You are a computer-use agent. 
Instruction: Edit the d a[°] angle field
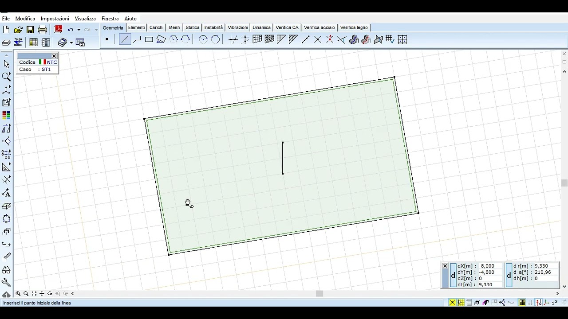click(546, 272)
